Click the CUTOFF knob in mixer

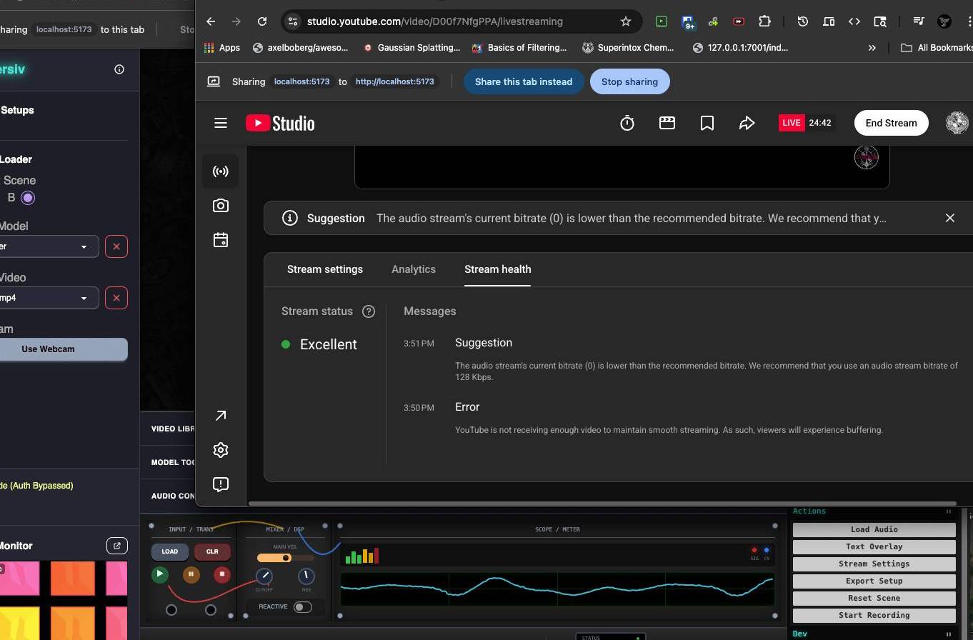pos(264,576)
